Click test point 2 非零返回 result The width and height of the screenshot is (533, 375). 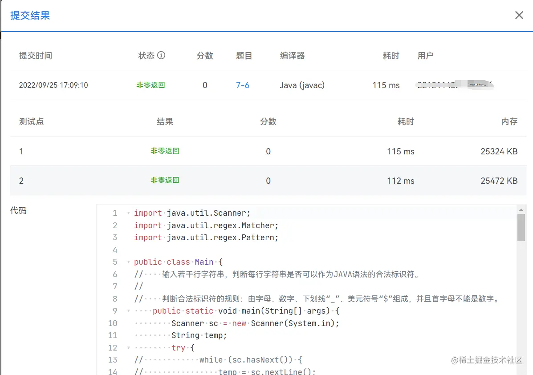pyautogui.click(x=165, y=180)
